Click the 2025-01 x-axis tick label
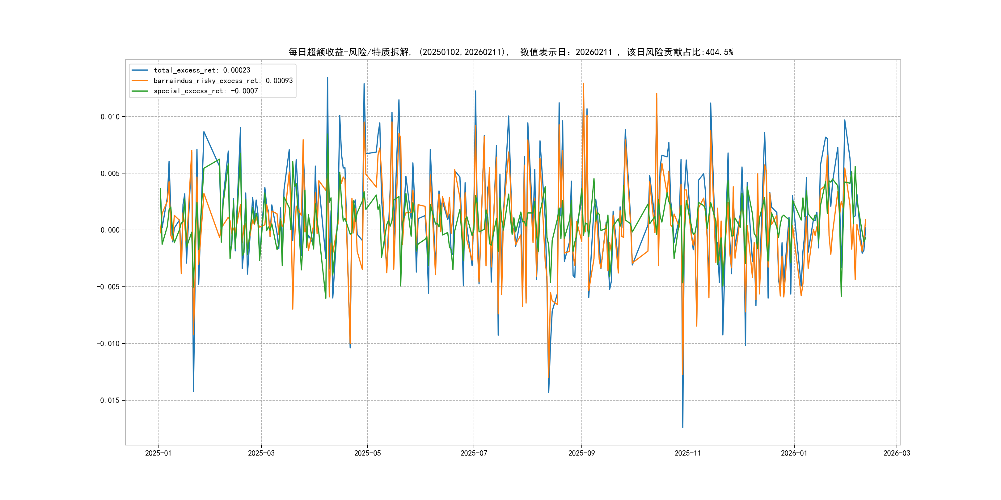Screen dimensions: 1001x500 point(158,453)
